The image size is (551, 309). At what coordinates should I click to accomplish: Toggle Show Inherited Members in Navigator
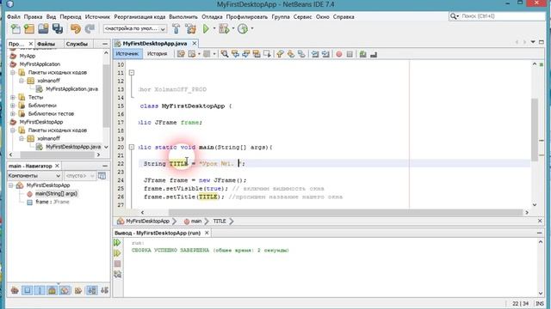point(15,290)
